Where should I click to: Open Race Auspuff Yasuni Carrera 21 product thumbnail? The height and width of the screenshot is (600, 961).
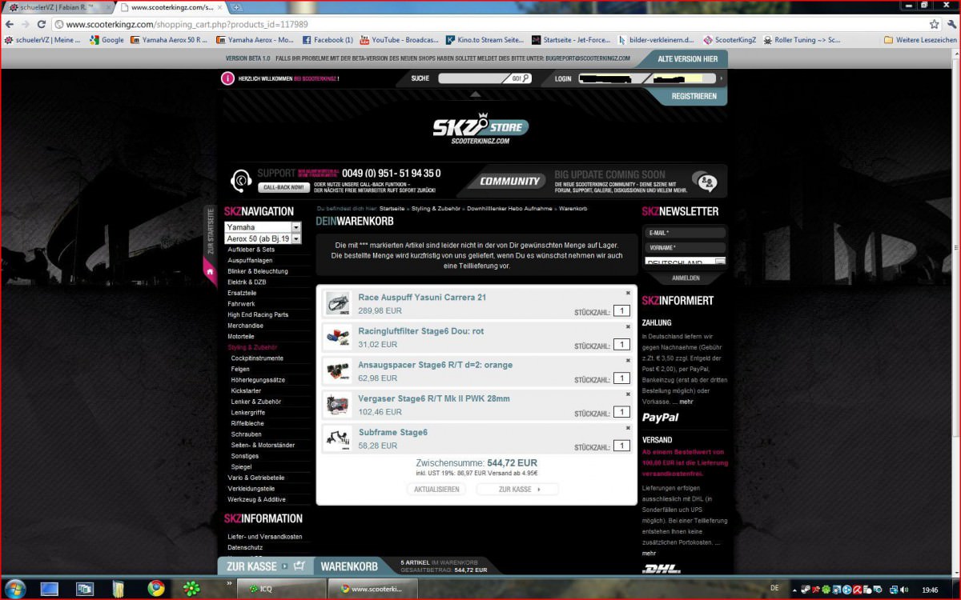[x=338, y=303]
